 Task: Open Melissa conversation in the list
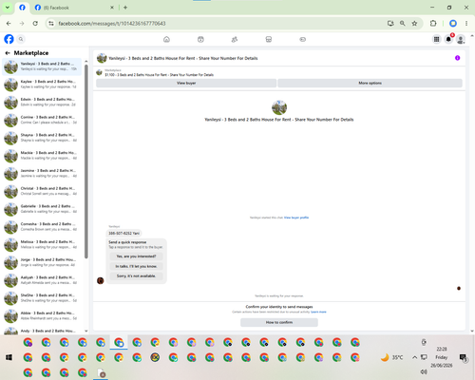(42, 244)
